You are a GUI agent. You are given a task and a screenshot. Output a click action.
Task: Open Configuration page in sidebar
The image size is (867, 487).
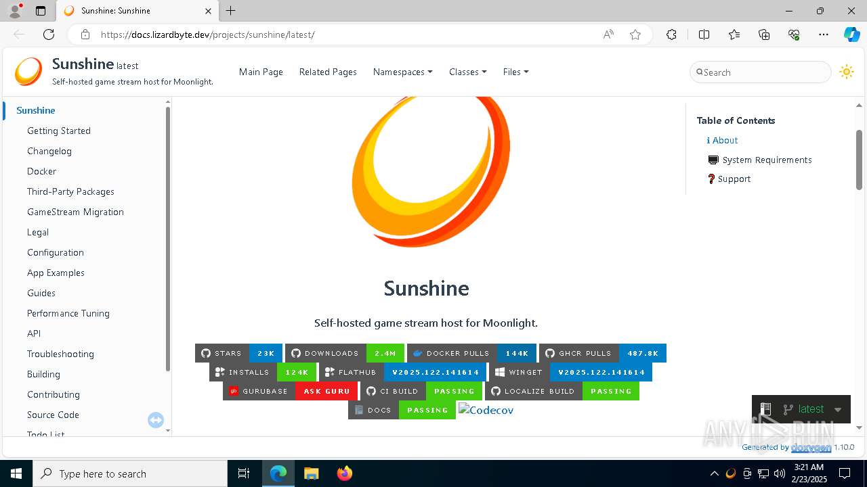(x=56, y=252)
